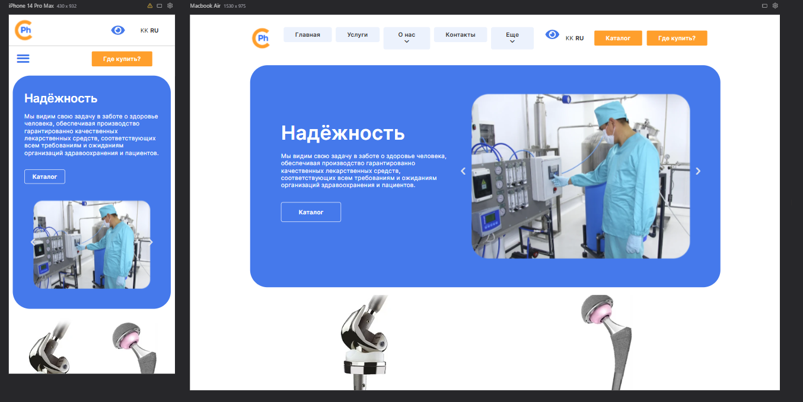This screenshot has height=402, width=803.
Task: Click the warning triangle icon above iPhone preview
Action: coord(150,5)
